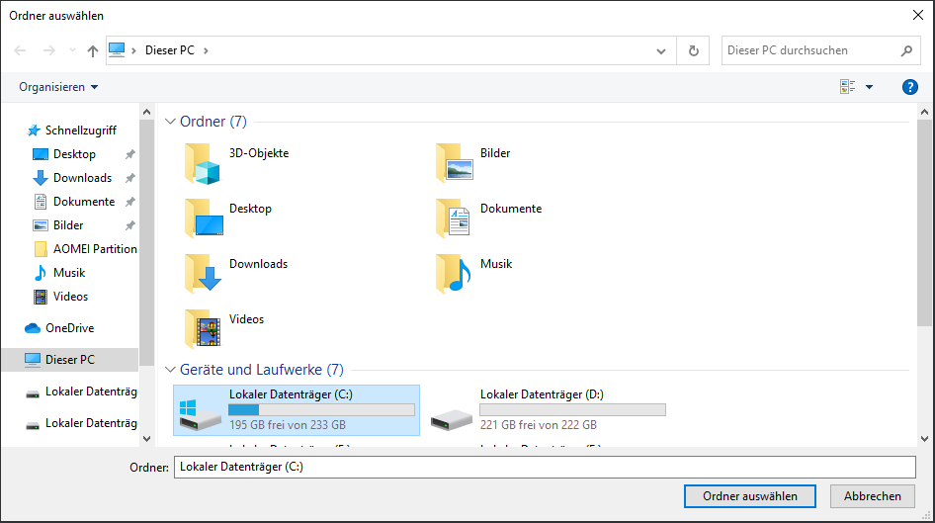Click the pin icon next to sidebar Downloads

pyautogui.click(x=130, y=178)
